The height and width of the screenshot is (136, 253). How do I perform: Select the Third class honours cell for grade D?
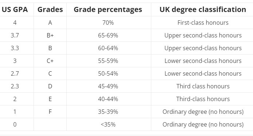pyautogui.click(x=203, y=86)
